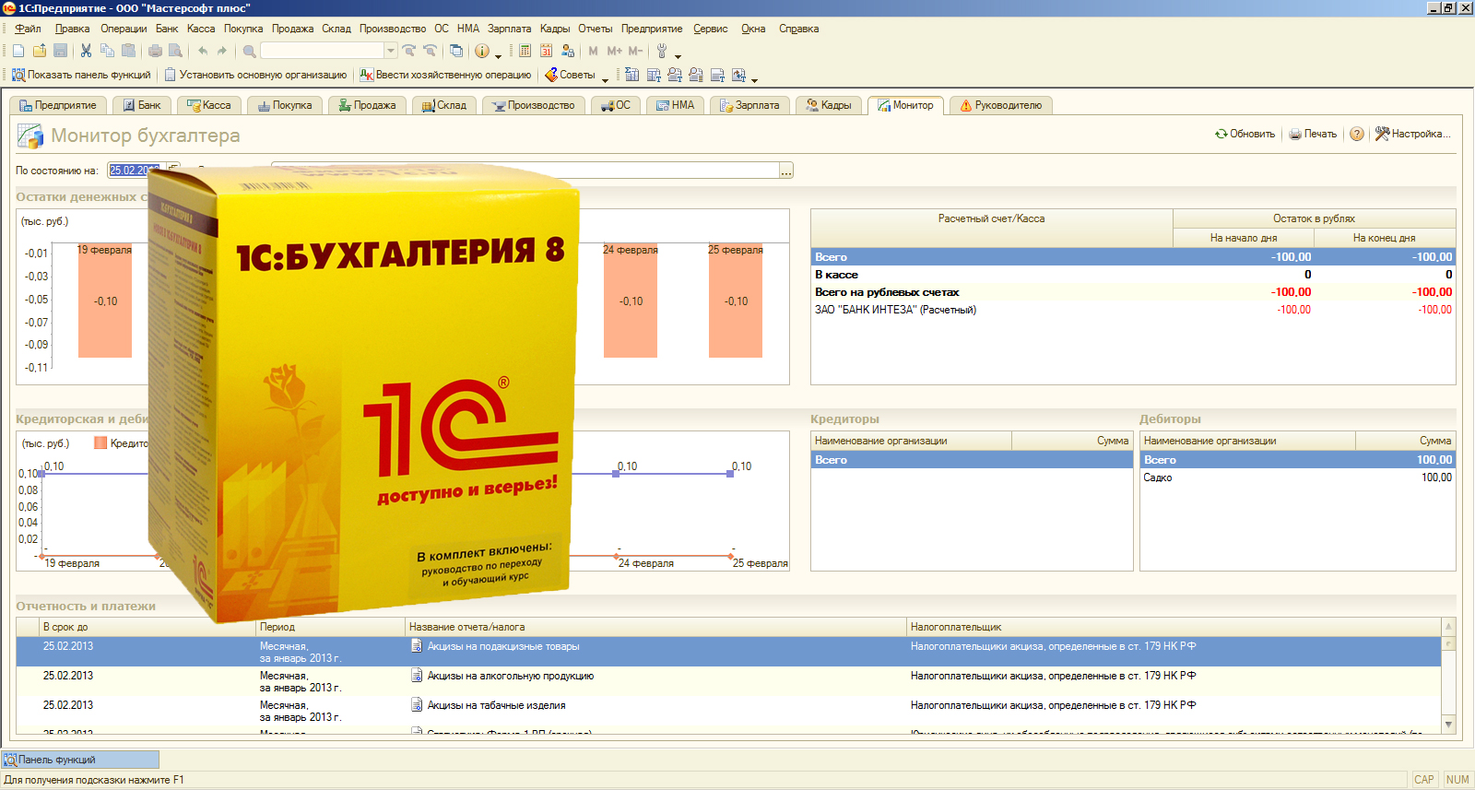Viewport: 1475px width, 790px height.
Task: Open Print preview from the toolbar
Action: click(175, 51)
